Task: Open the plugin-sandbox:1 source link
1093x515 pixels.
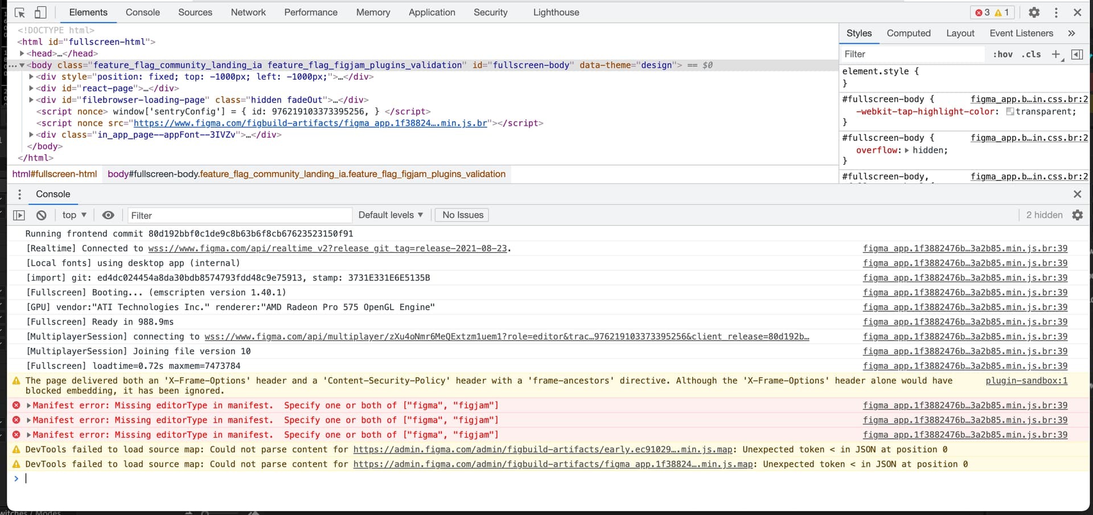Action: coord(1026,381)
